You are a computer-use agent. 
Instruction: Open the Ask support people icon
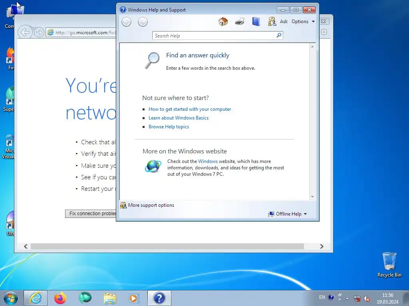click(272, 22)
